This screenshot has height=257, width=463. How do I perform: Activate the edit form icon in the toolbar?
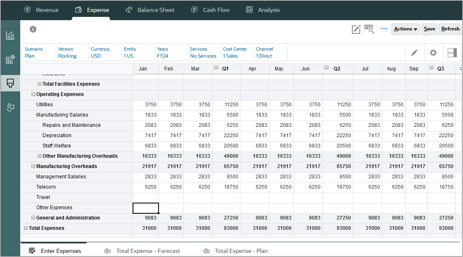(356, 29)
